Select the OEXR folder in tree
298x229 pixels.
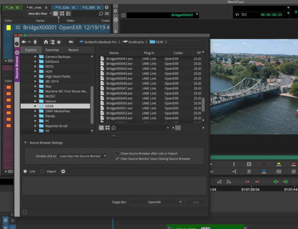[x=56, y=106]
